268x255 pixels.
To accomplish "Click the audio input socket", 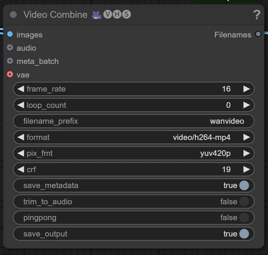I will coord(10,48).
